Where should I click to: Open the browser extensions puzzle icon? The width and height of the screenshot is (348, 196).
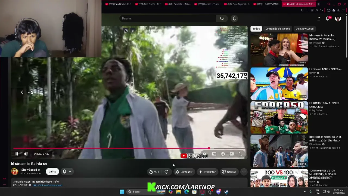click(329, 10)
